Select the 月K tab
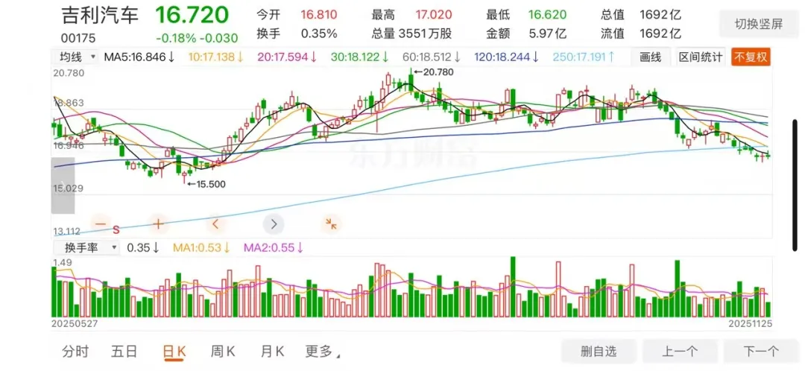 (273, 352)
